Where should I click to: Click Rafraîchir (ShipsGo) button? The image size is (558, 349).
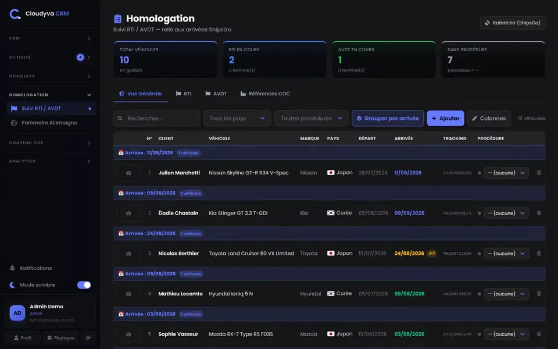[513, 23]
